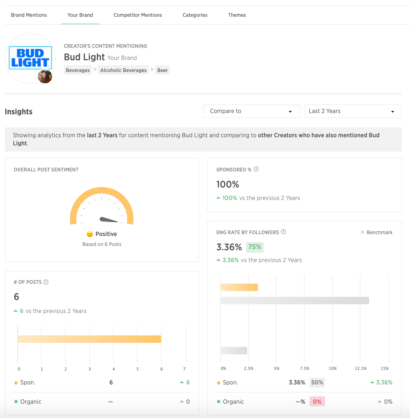
Task: Click the Bud Light brand logo
Action: (x=30, y=58)
